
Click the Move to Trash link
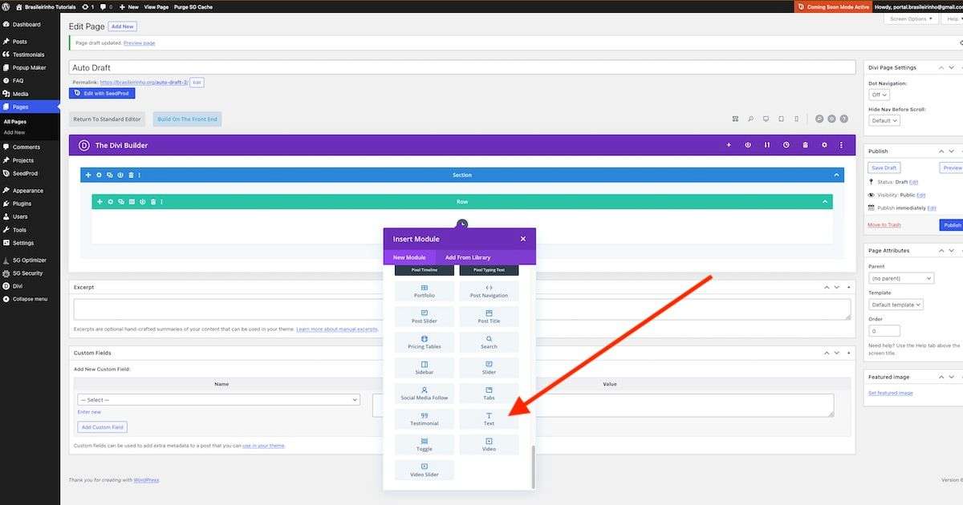(884, 225)
